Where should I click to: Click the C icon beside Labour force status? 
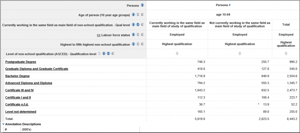click(x=142, y=35)
